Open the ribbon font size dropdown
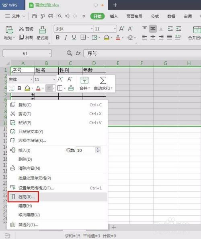 [x=115, y=29]
